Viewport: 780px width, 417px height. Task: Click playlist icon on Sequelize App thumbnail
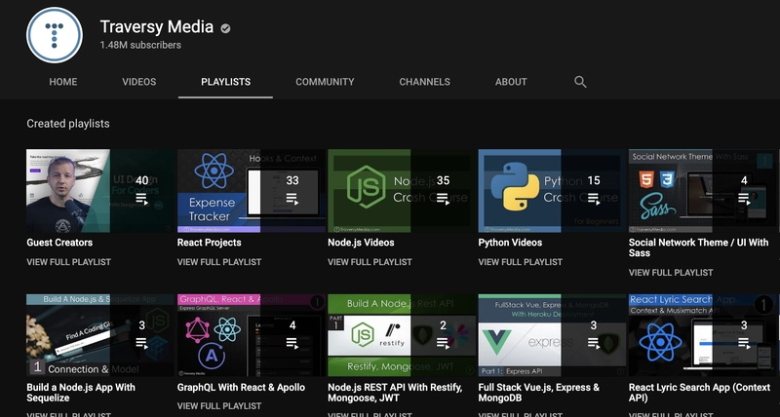(x=141, y=344)
